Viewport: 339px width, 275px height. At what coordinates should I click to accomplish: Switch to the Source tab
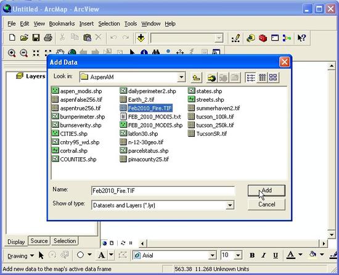[39, 241]
